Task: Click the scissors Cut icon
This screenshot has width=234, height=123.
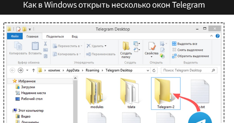Action: coord(45,44)
